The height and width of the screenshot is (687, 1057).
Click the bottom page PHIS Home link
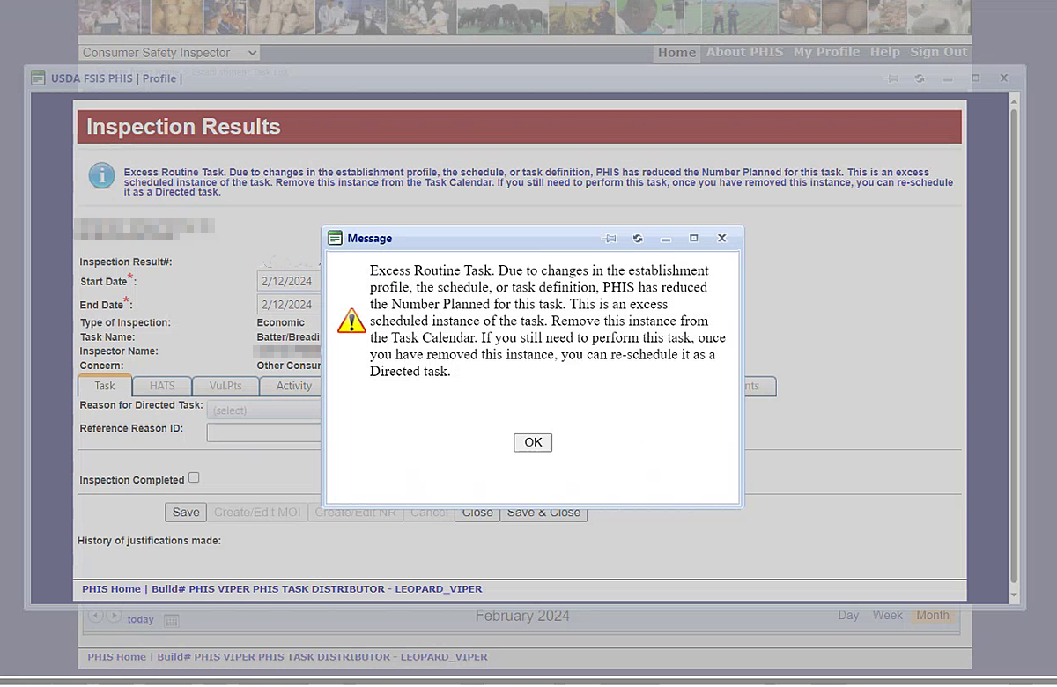116,656
